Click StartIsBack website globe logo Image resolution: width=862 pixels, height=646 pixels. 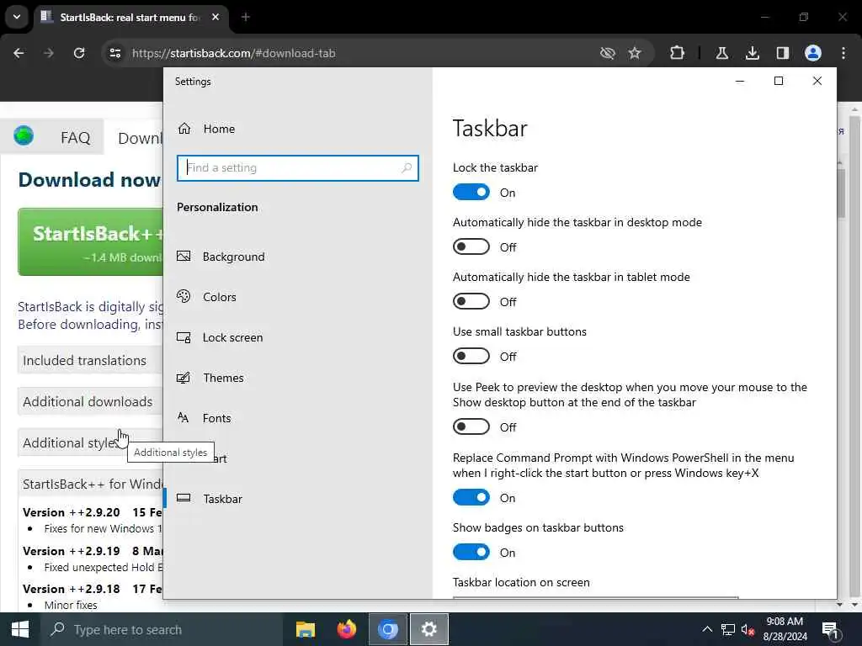(24, 135)
